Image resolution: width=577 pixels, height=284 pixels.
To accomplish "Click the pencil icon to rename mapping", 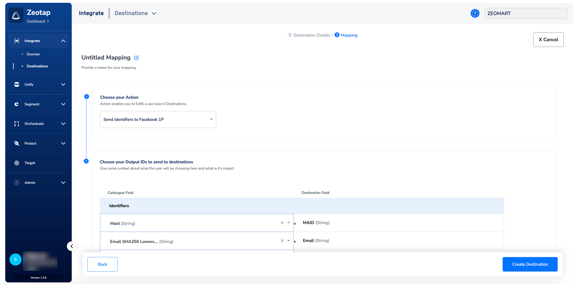I will click(136, 58).
